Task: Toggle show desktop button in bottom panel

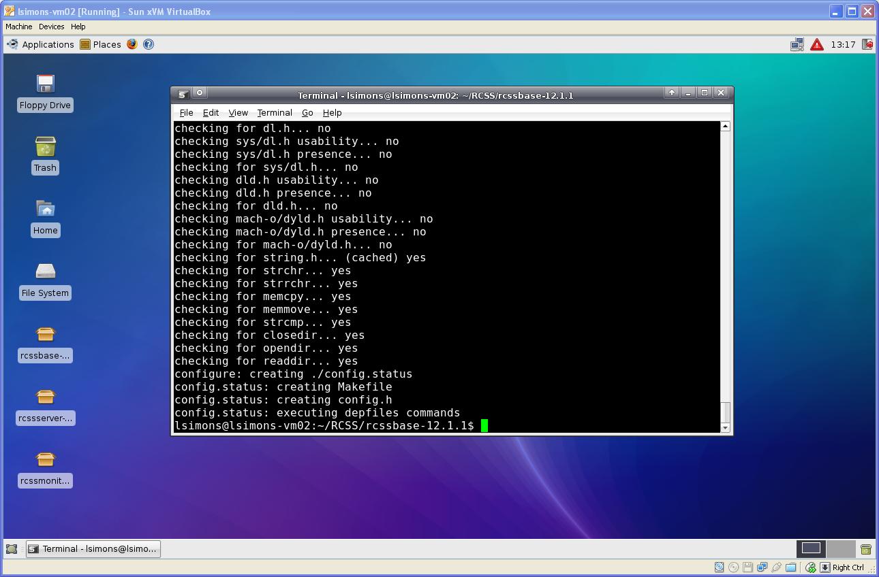Action: (12, 549)
